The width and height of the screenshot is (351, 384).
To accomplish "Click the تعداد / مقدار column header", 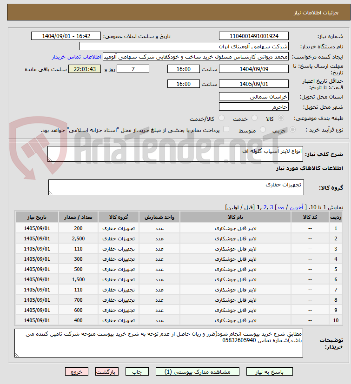I will tap(79, 217).
